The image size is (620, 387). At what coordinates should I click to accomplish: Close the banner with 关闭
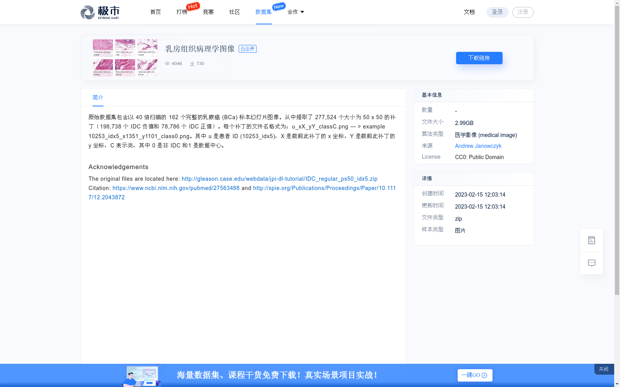(x=604, y=369)
